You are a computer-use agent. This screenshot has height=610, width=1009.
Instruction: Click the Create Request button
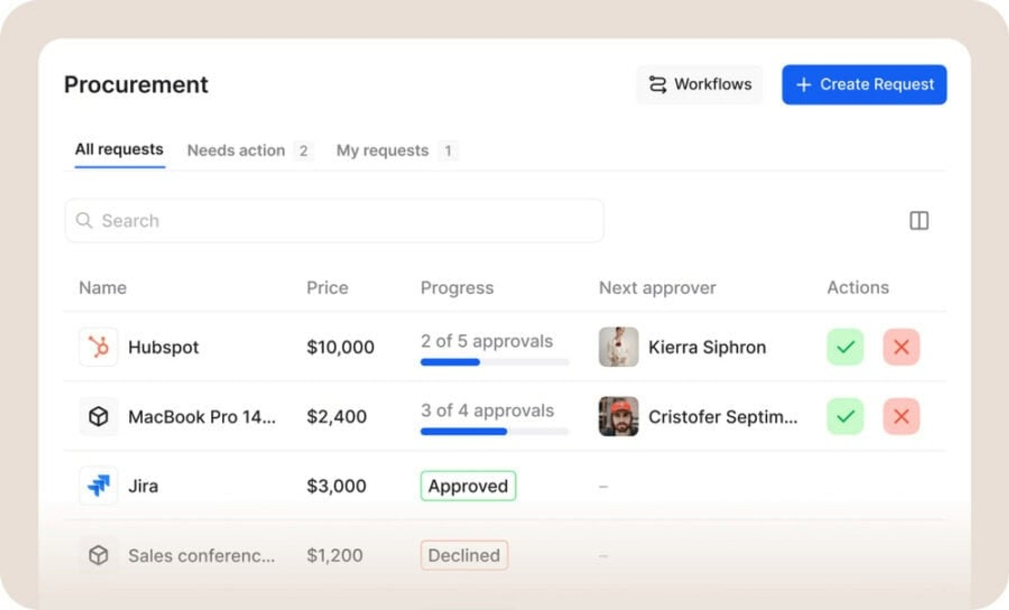[864, 85]
